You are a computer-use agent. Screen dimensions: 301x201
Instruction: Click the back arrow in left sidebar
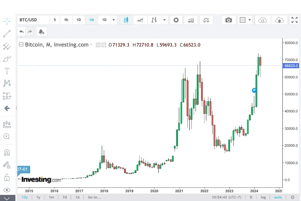(7, 108)
